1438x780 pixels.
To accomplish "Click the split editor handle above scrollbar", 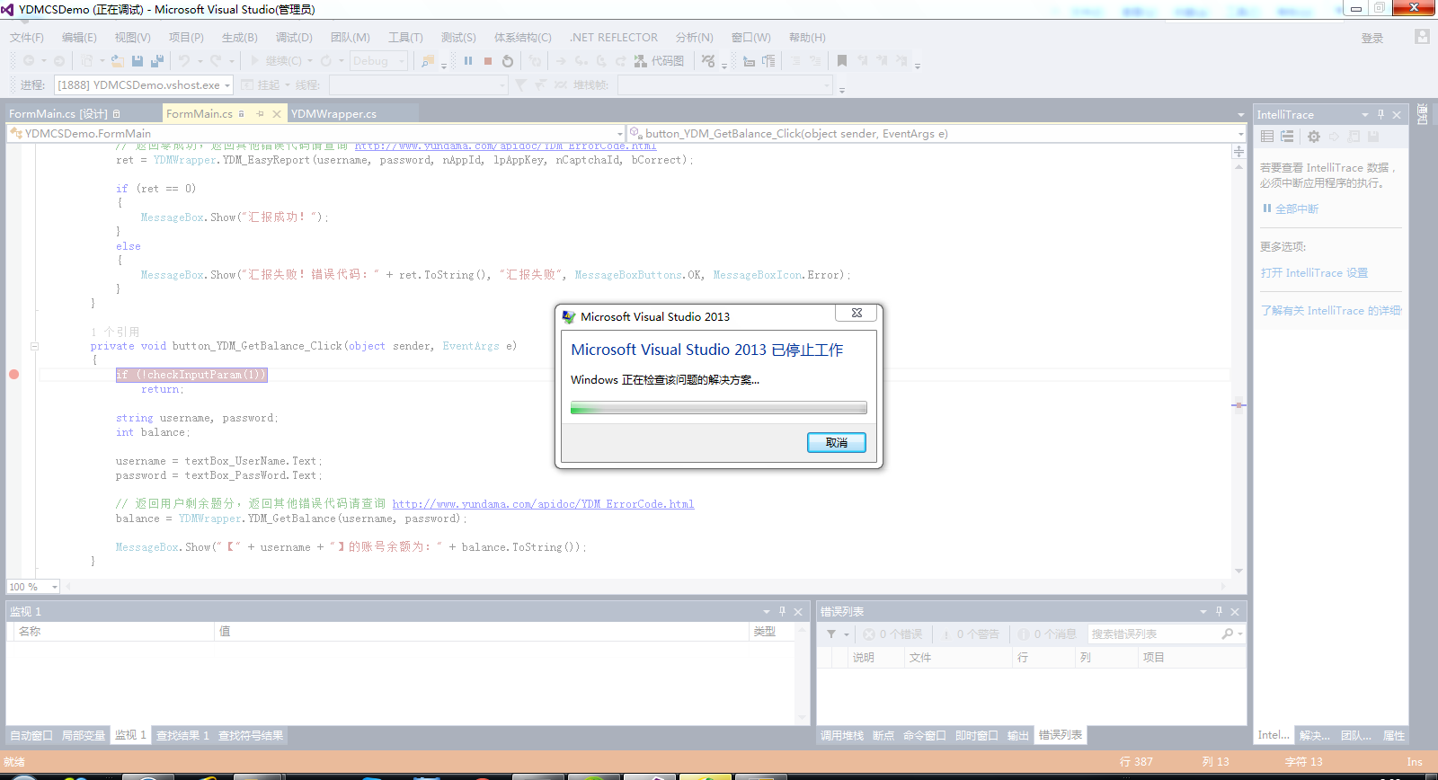I will coord(1238,152).
